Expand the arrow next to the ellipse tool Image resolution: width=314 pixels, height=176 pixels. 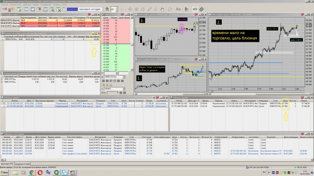173,9
